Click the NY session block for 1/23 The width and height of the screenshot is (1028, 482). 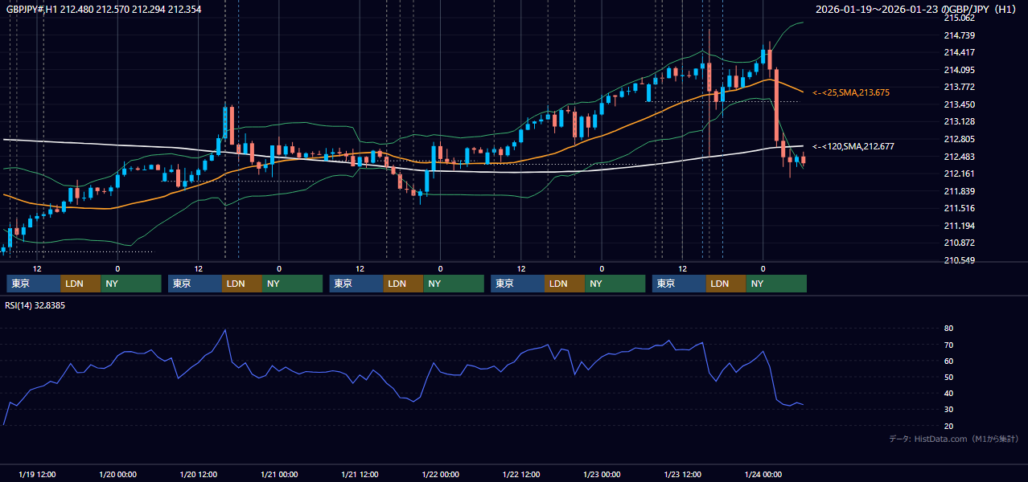[776, 284]
